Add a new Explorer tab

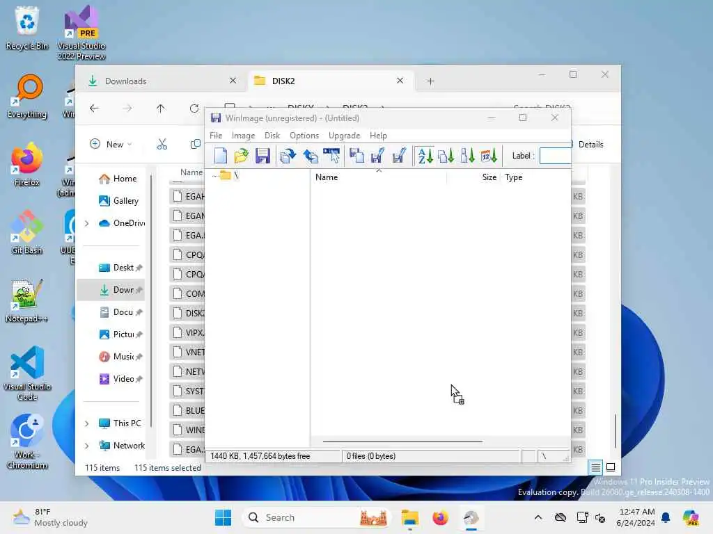[x=430, y=81]
